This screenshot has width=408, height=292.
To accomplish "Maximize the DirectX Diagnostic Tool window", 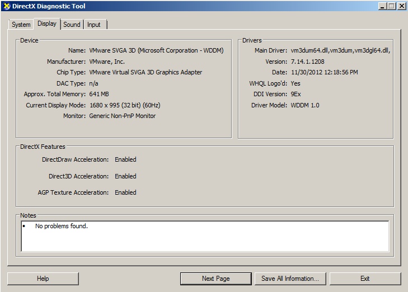I will (x=392, y=6).
